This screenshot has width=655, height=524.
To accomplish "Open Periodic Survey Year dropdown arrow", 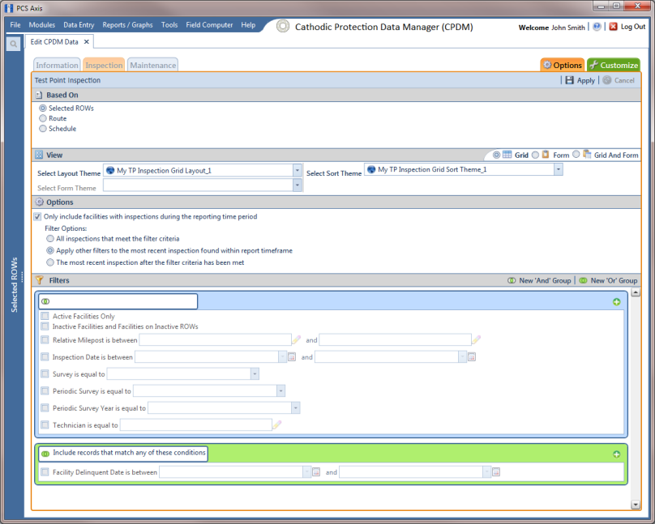I will (x=295, y=407).
